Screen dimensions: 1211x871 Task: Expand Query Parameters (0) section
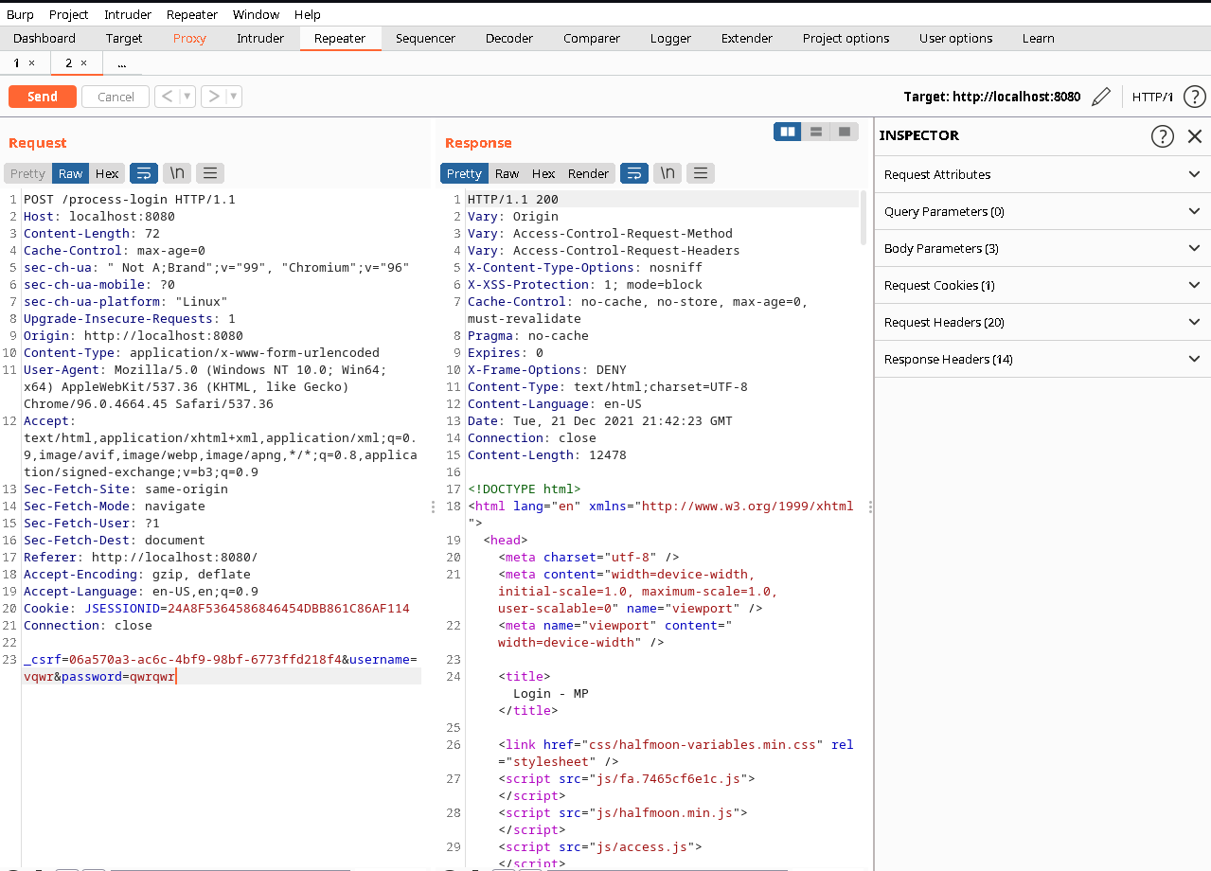(x=1042, y=211)
